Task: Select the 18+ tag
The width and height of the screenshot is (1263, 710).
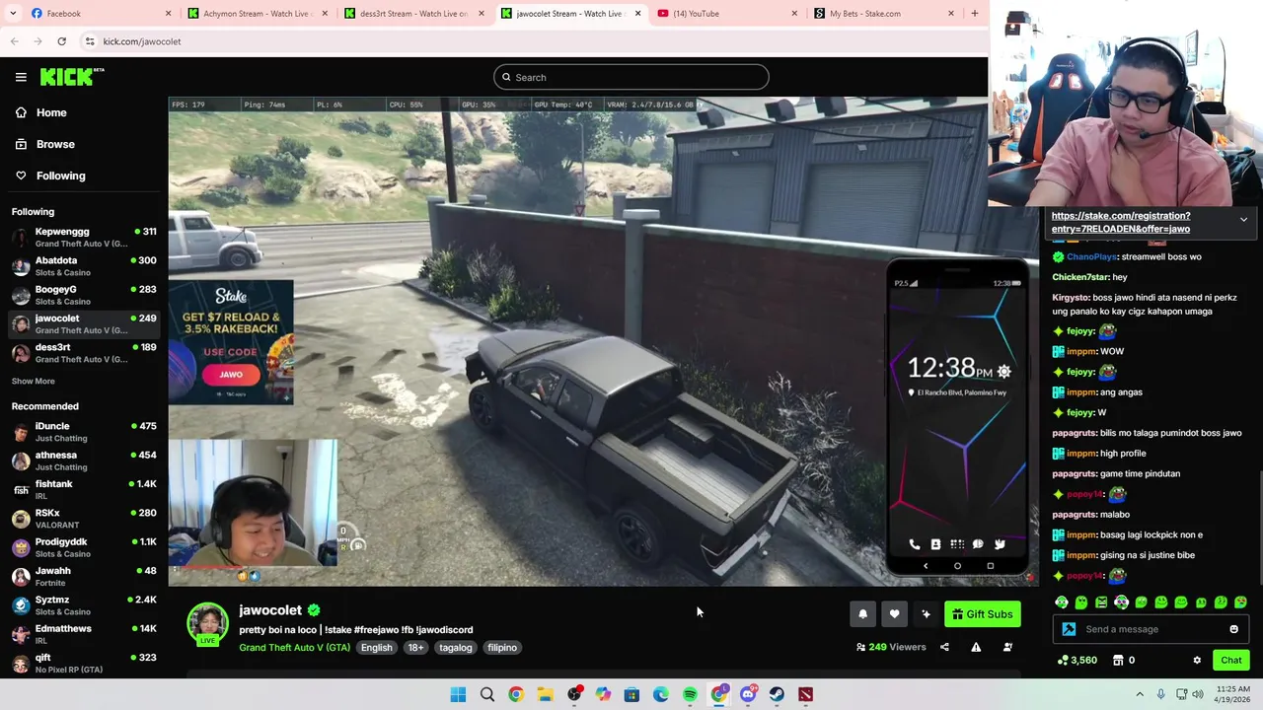Action: pyautogui.click(x=415, y=648)
